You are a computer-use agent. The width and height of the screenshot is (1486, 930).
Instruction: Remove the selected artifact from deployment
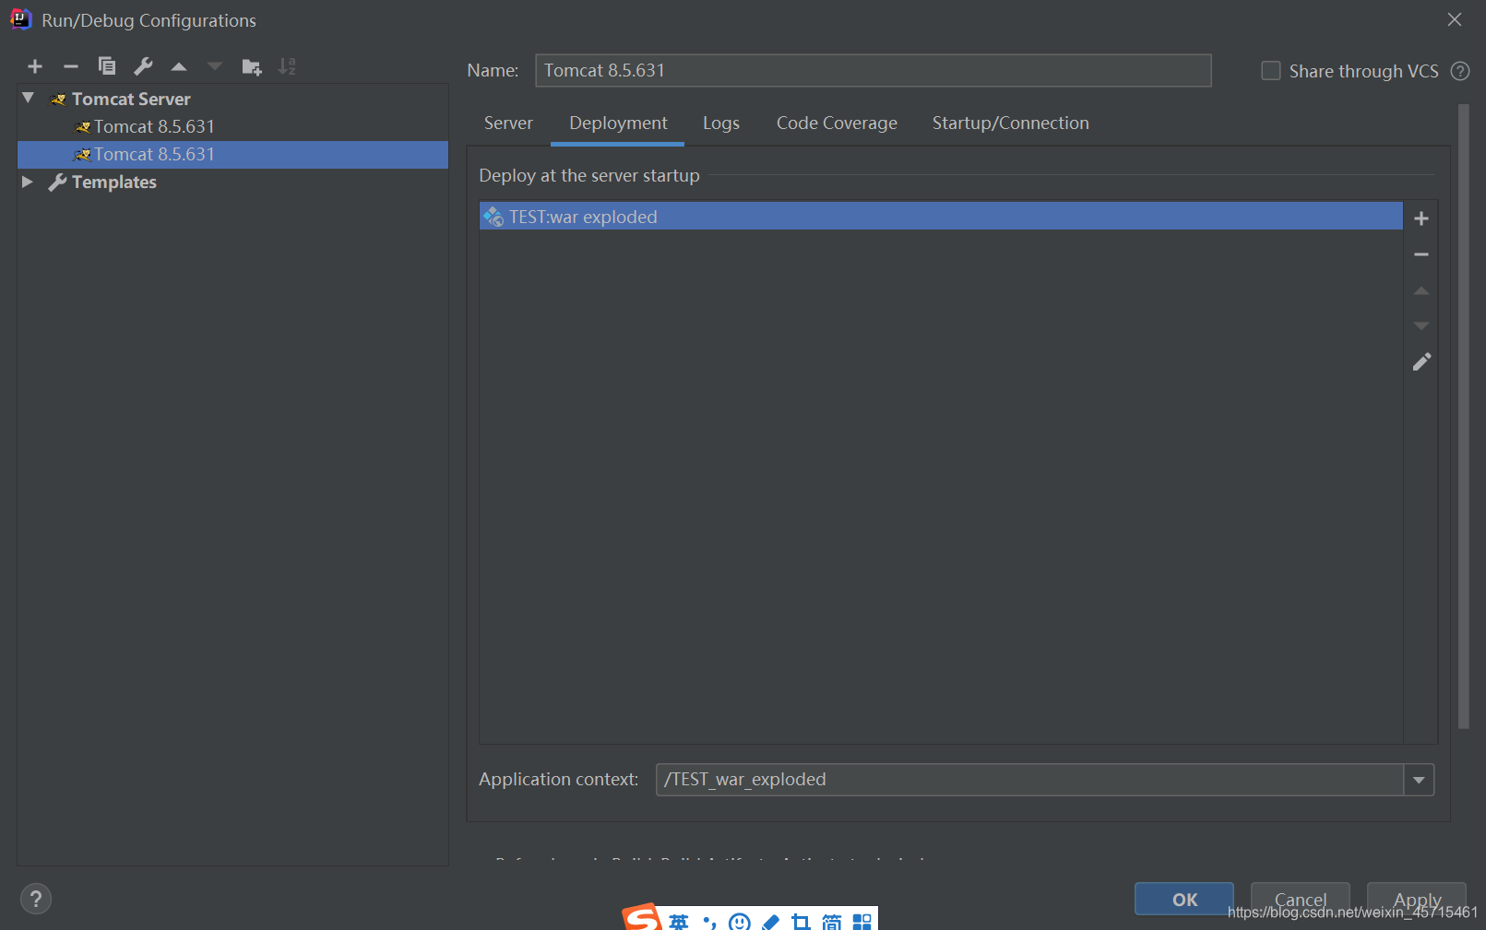click(x=1421, y=254)
